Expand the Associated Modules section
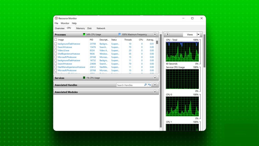 (x=155, y=92)
